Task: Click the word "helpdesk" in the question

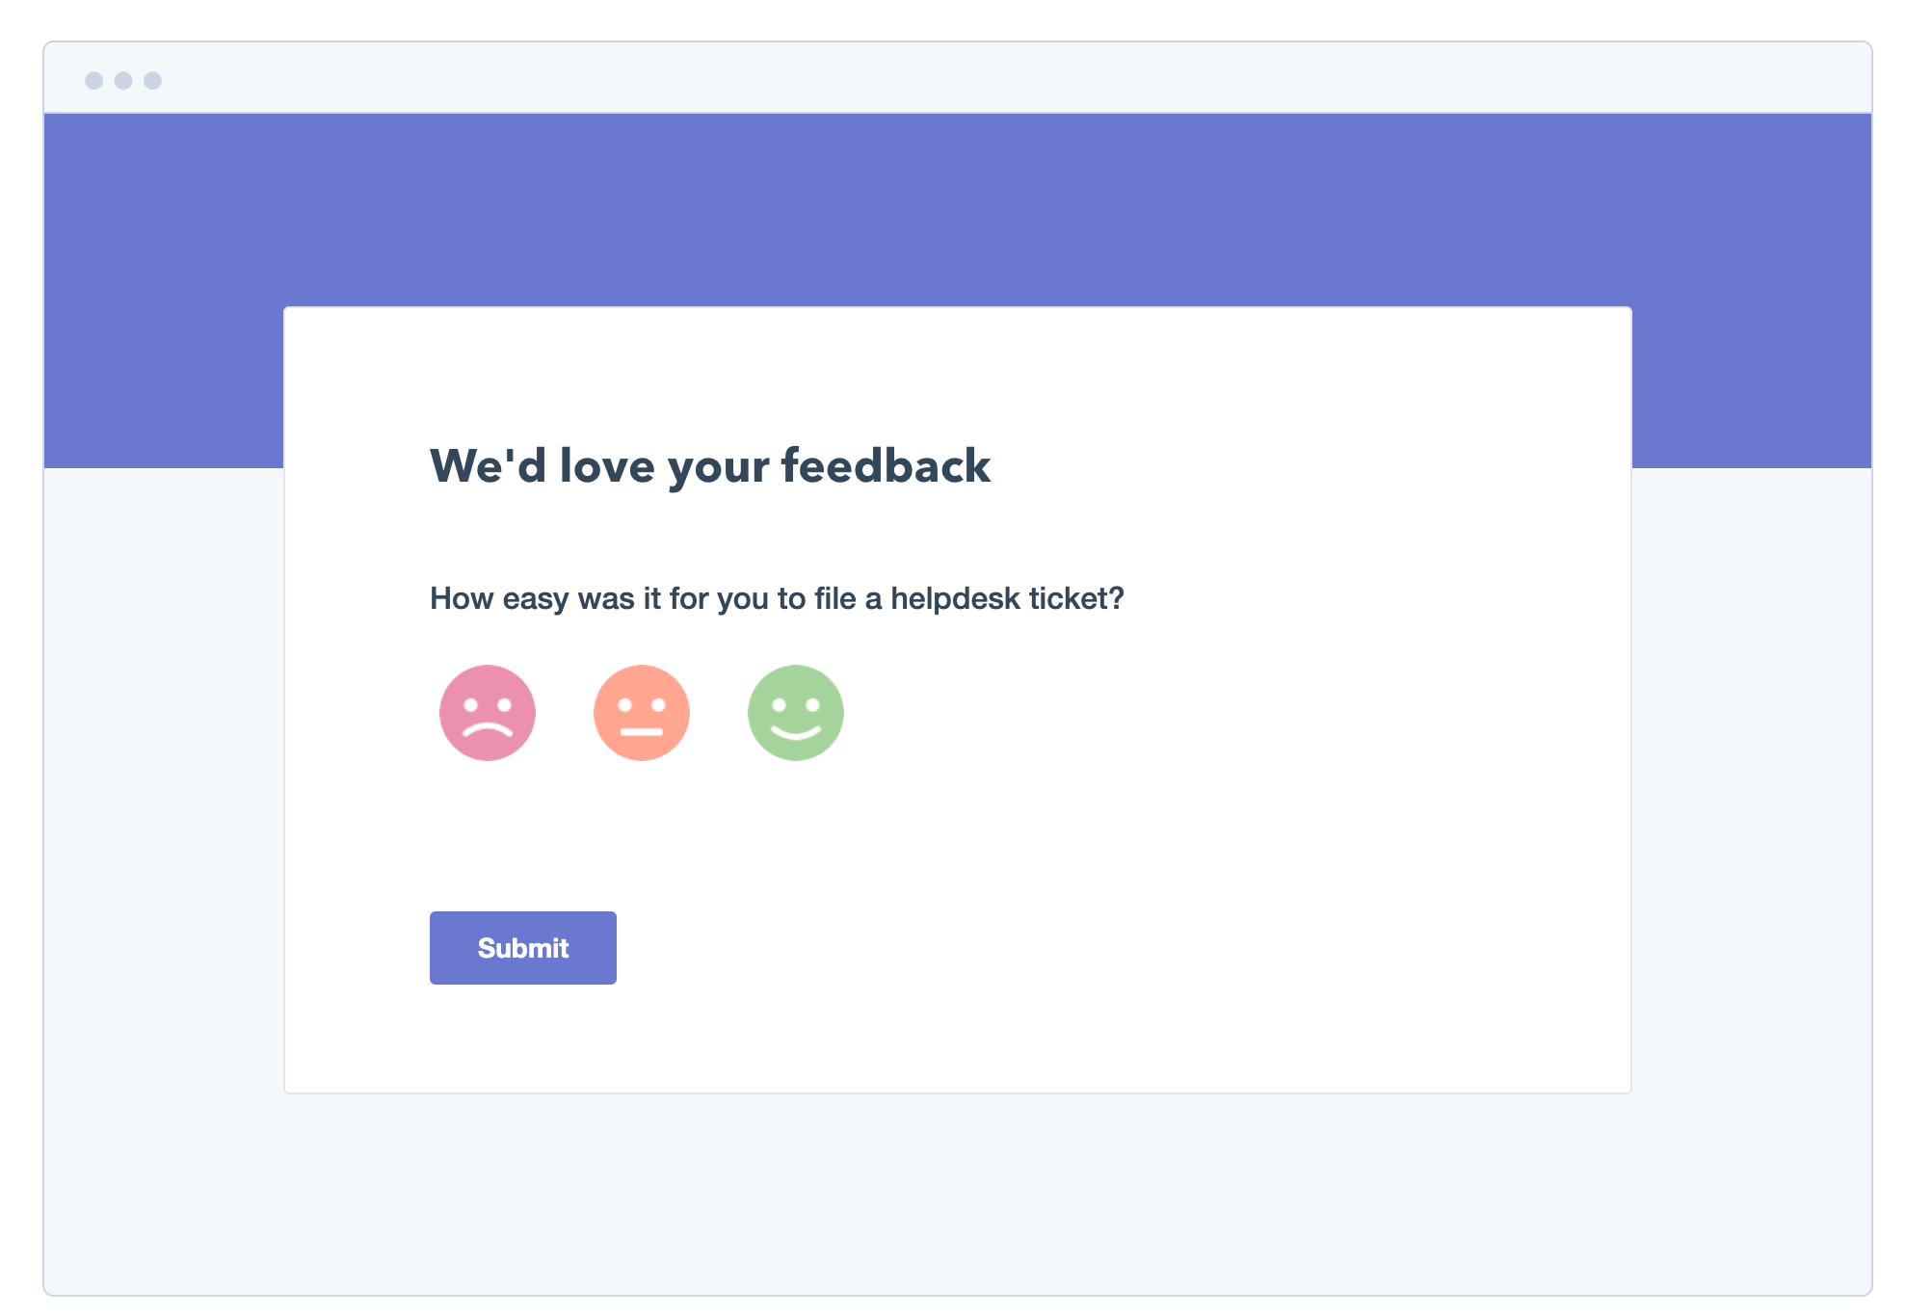Action: pos(955,599)
